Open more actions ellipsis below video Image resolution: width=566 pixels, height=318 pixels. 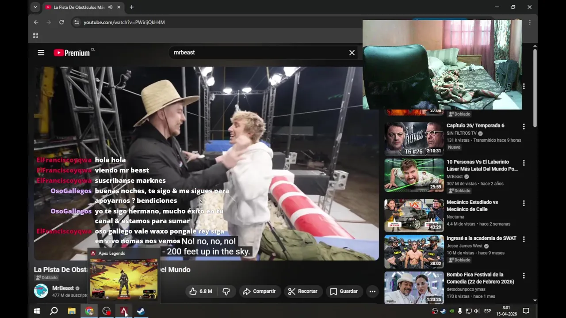372,291
